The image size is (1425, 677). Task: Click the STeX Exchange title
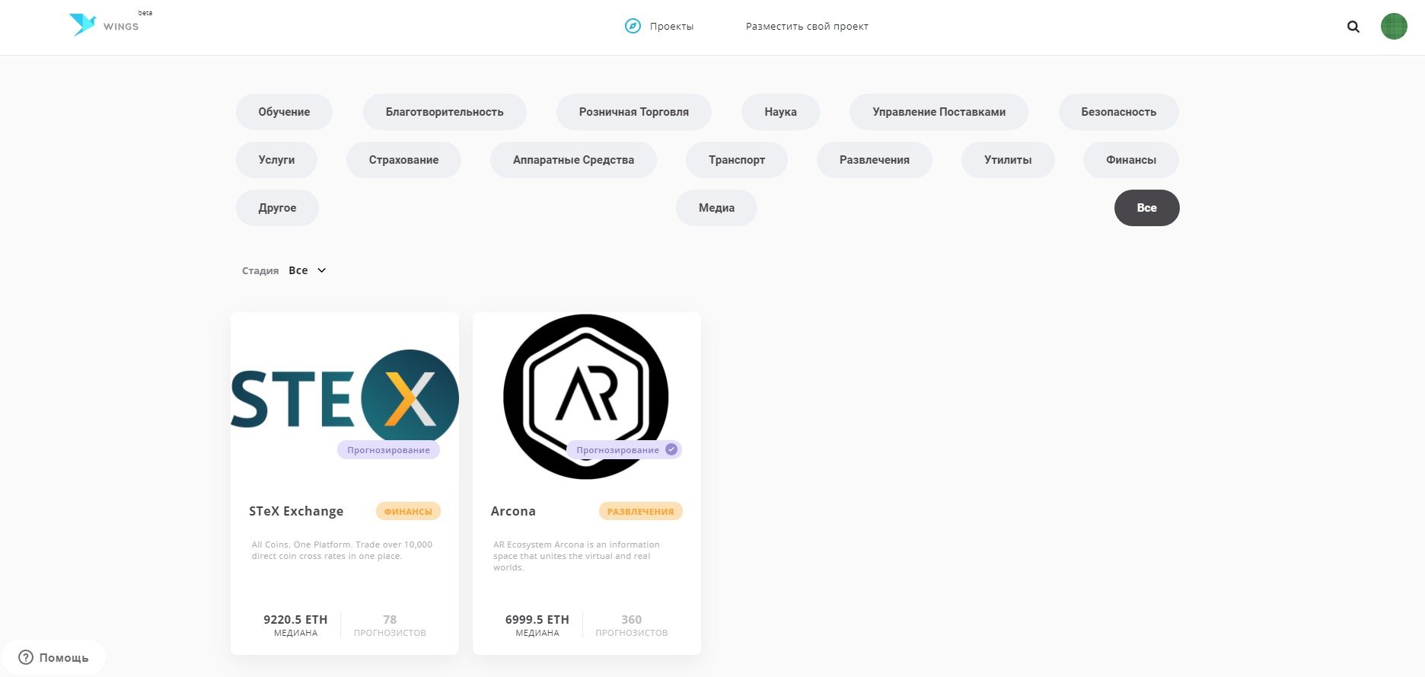[296, 511]
